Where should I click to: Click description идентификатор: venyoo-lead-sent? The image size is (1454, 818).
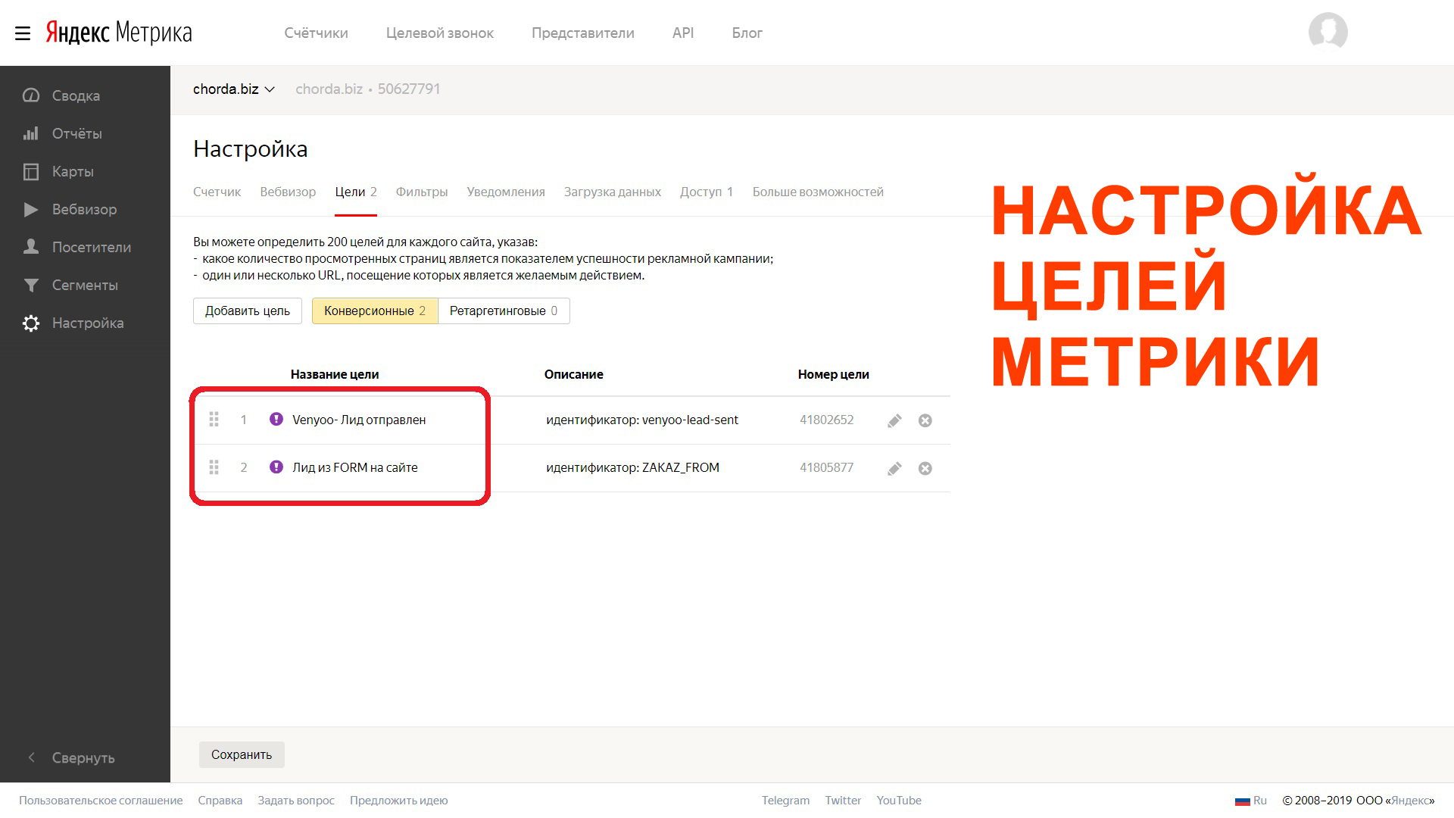click(642, 420)
